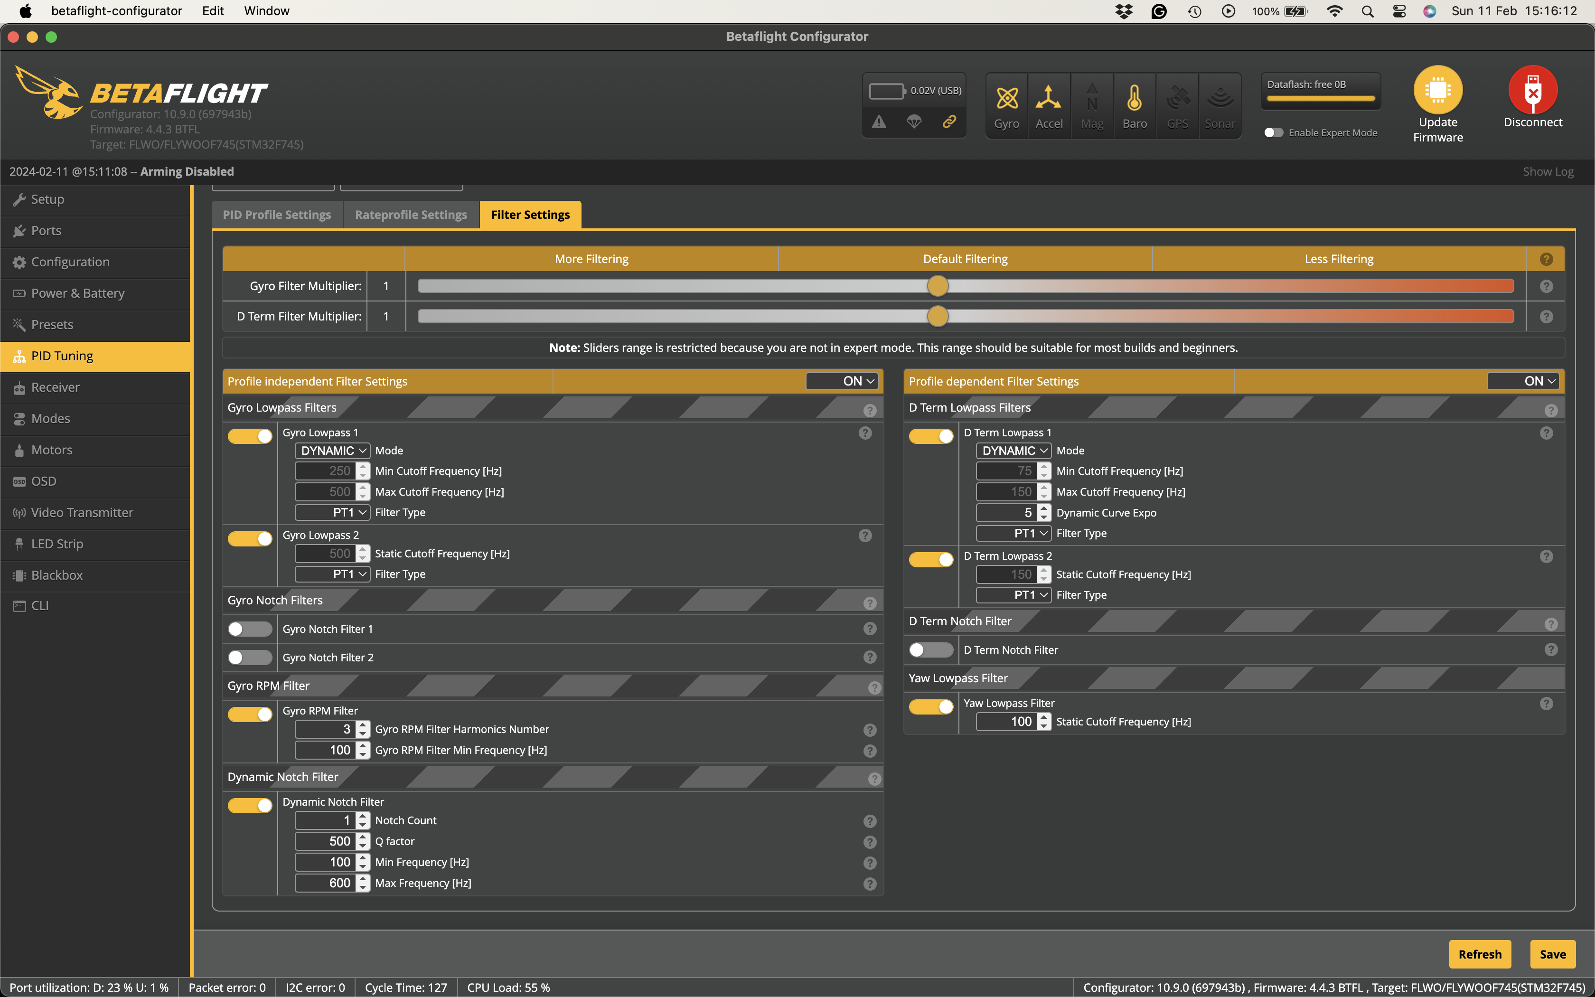Click the failsafe parachute icon
Image resolution: width=1595 pixels, height=997 pixels.
(914, 122)
